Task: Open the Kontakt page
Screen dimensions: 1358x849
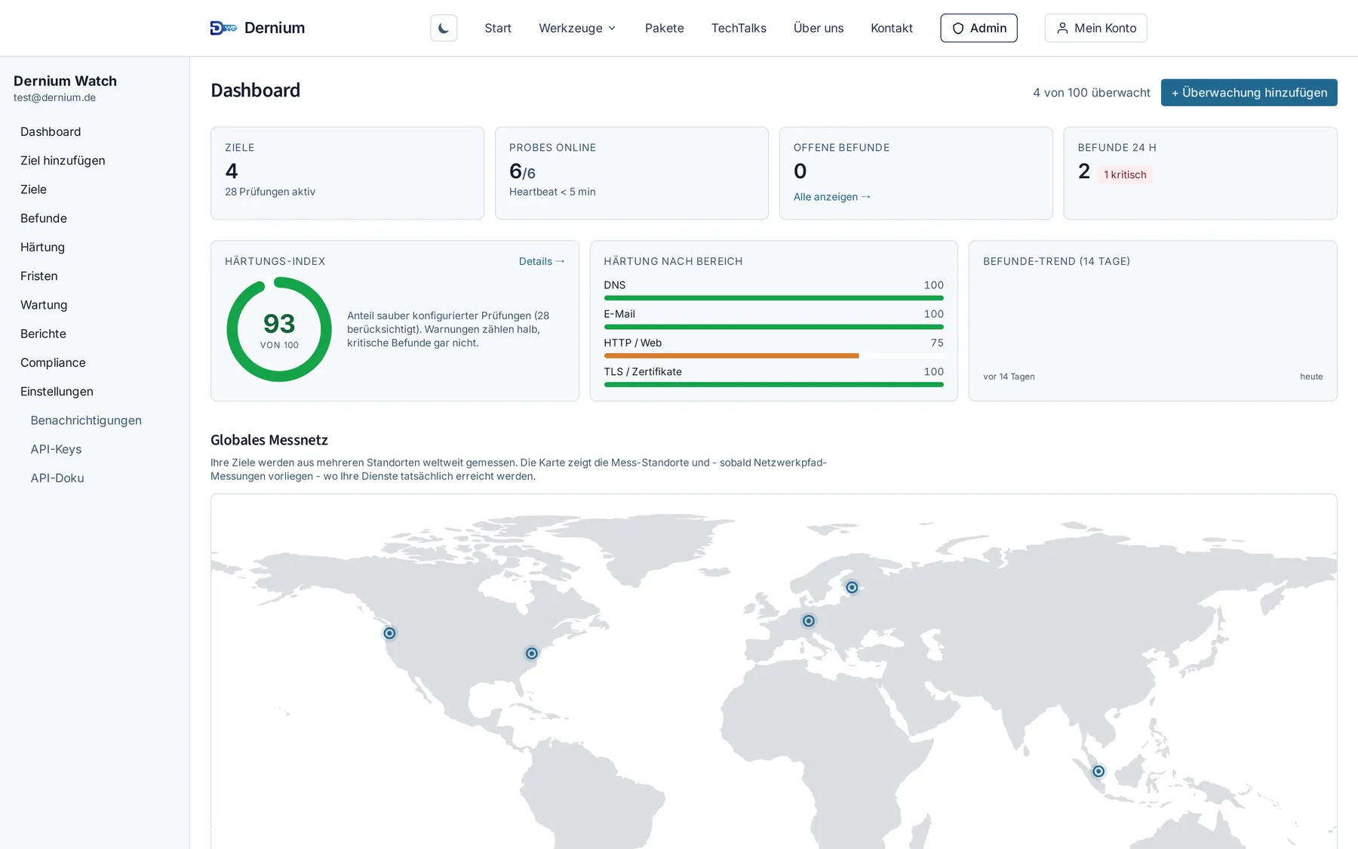Action: point(892,28)
